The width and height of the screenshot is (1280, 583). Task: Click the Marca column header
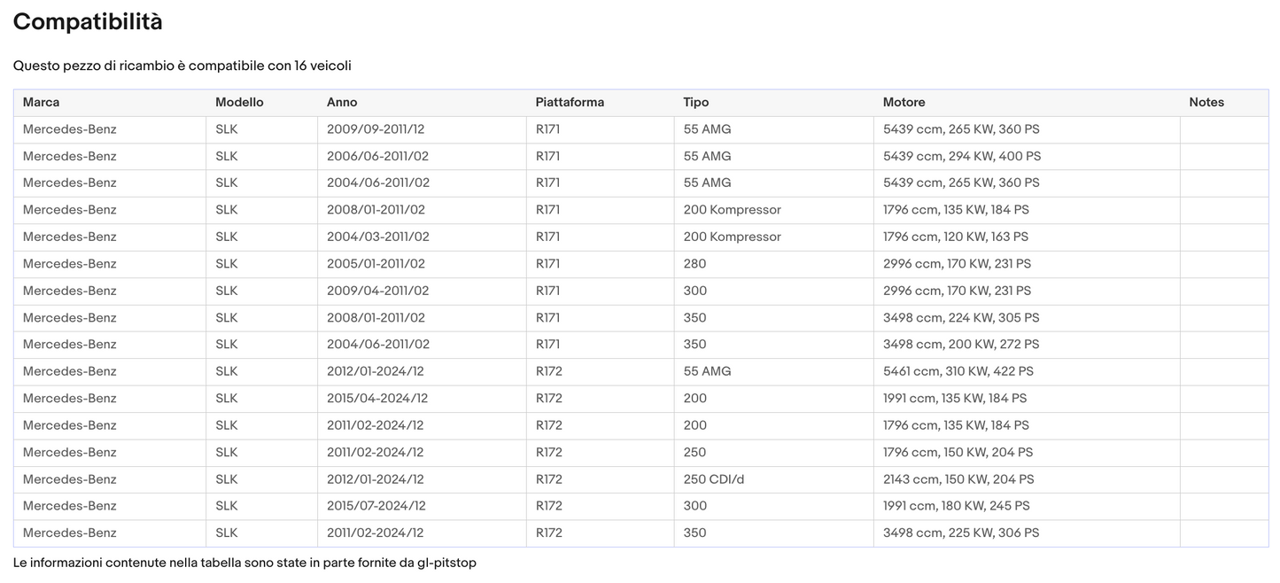42,103
